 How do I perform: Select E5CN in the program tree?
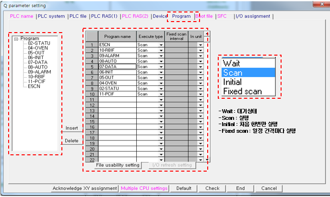click(x=34, y=86)
